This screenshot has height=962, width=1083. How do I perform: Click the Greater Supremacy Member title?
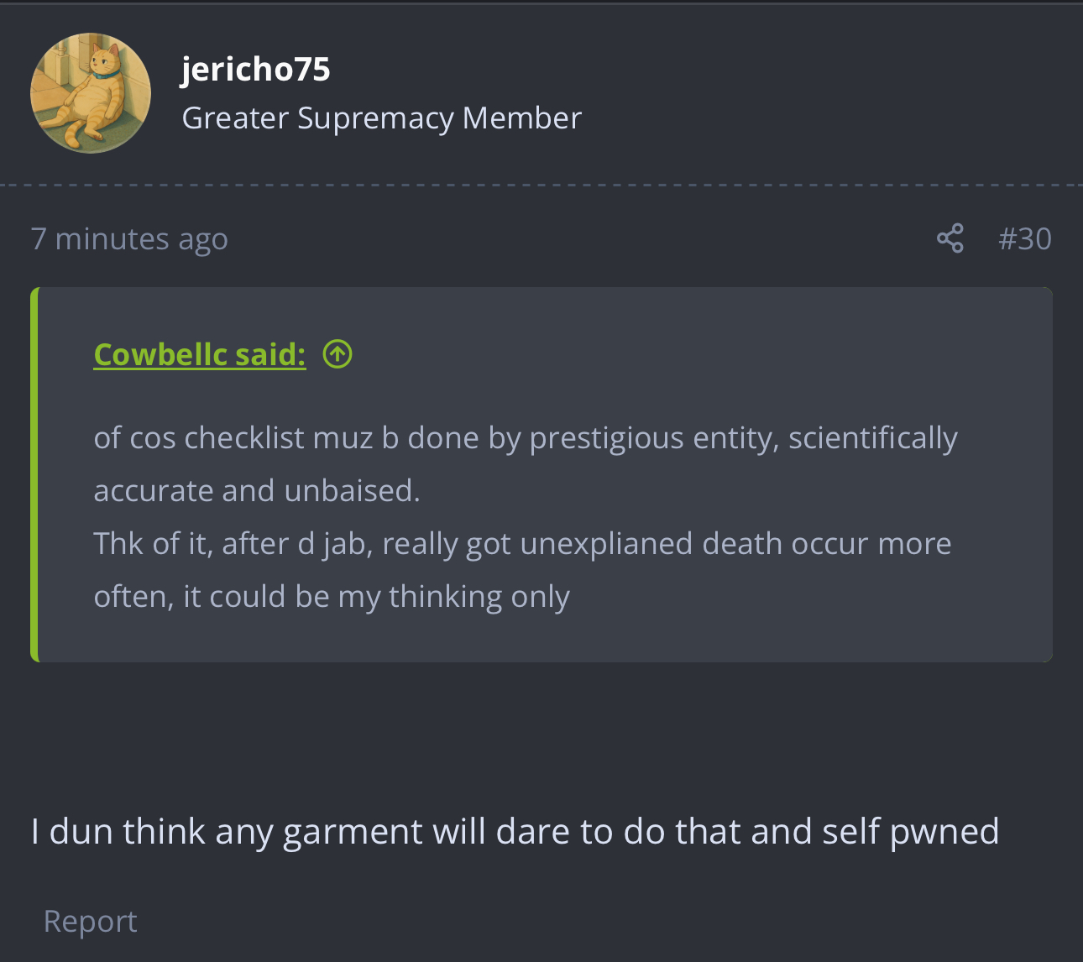[381, 118]
